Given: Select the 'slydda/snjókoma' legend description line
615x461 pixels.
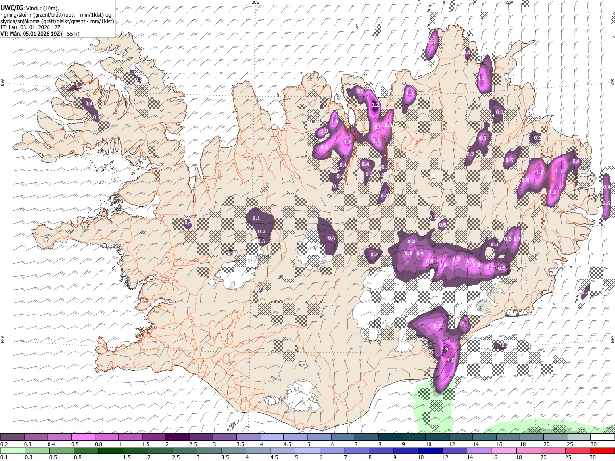Looking at the screenshot, I should pos(57,21).
